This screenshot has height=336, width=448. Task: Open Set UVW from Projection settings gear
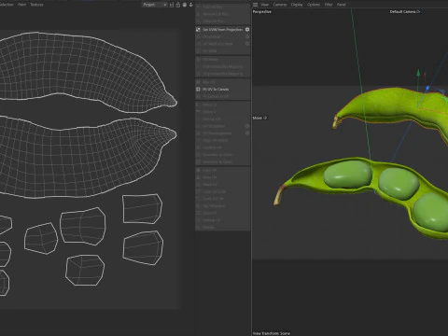pyautogui.click(x=247, y=30)
